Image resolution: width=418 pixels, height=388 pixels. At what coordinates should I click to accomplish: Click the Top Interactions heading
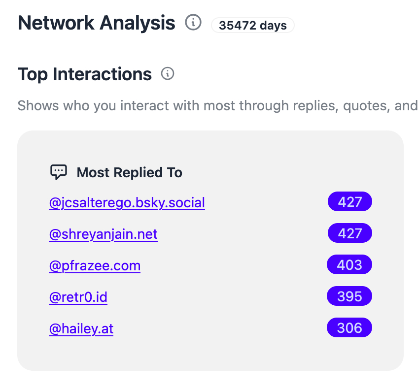coord(85,74)
